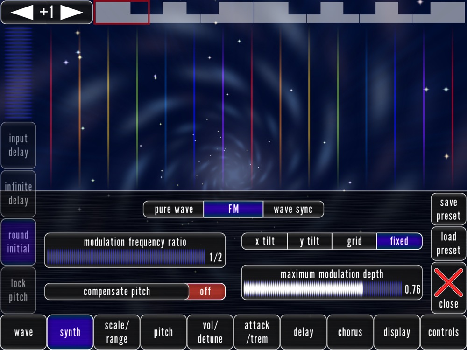Tap the striped volume bar above input delay
Screen dimensions: 467x350
coord(19,73)
